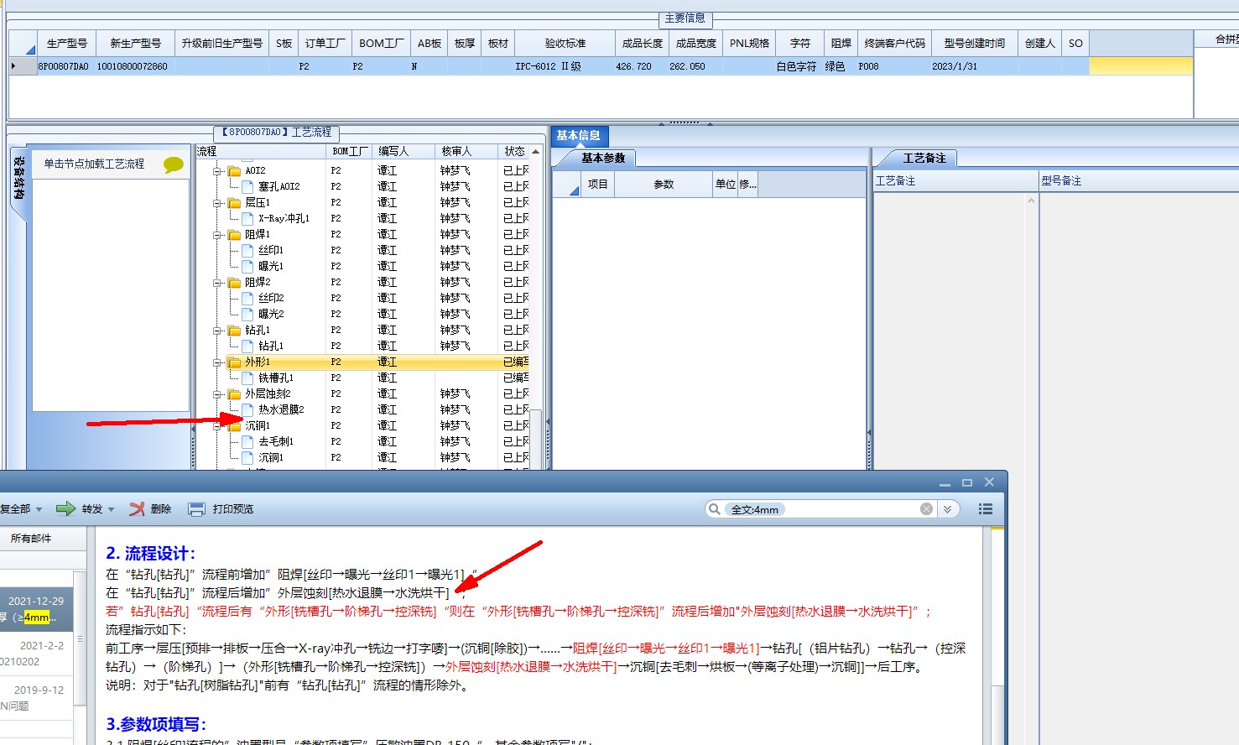Select the X-Ray冲孔1 tree row
1239x745 pixels.
(x=284, y=218)
